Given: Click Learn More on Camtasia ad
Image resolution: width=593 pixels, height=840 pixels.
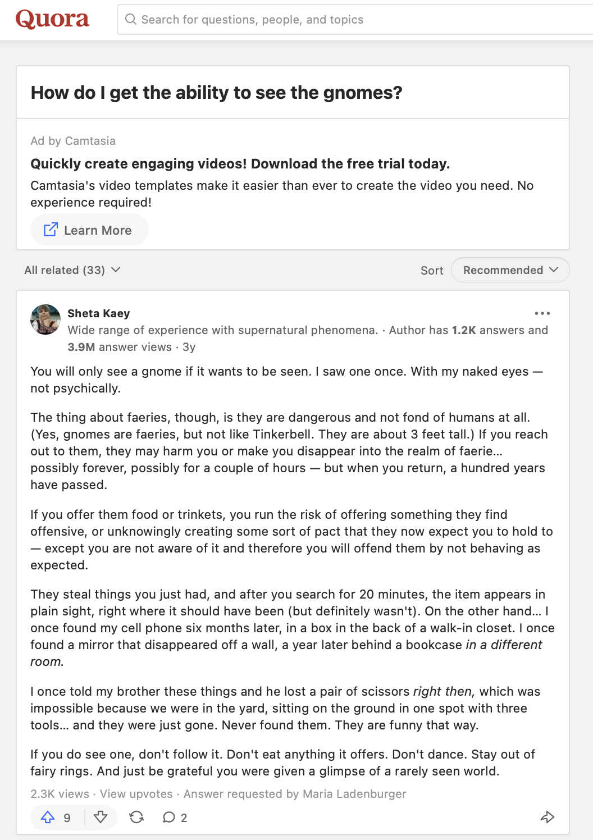Looking at the screenshot, I should click(98, 230).
